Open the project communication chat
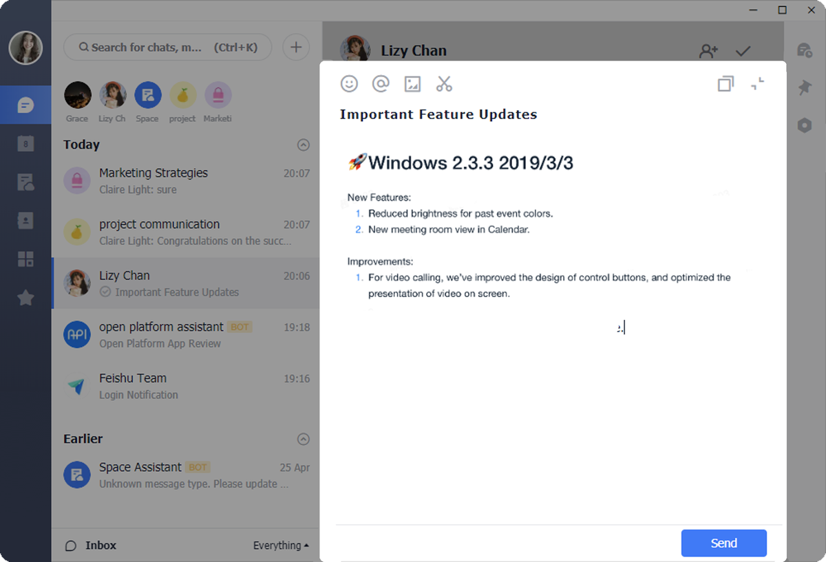Image resolution: width=826 pixels, height=562 pixels. point(186,233)
